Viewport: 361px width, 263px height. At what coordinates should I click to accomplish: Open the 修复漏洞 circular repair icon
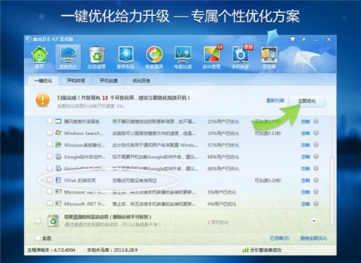(155, 57)
